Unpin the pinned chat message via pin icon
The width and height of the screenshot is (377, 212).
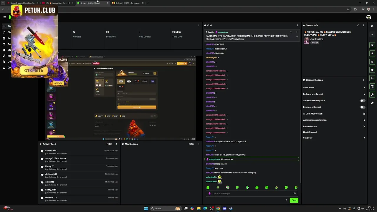tap(291, 32)
